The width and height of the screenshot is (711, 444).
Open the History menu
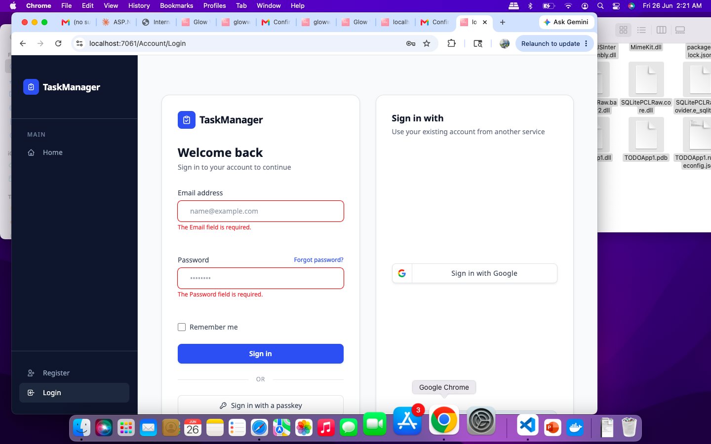(x=139, y=6)
